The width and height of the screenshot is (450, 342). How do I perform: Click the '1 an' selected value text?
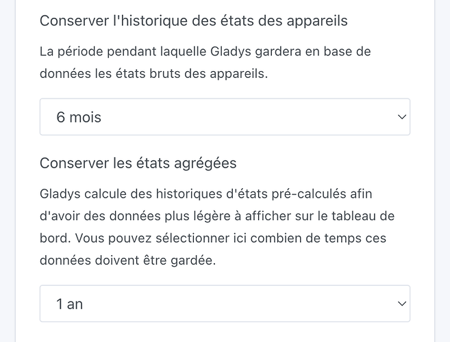click(x=70, y=304)
